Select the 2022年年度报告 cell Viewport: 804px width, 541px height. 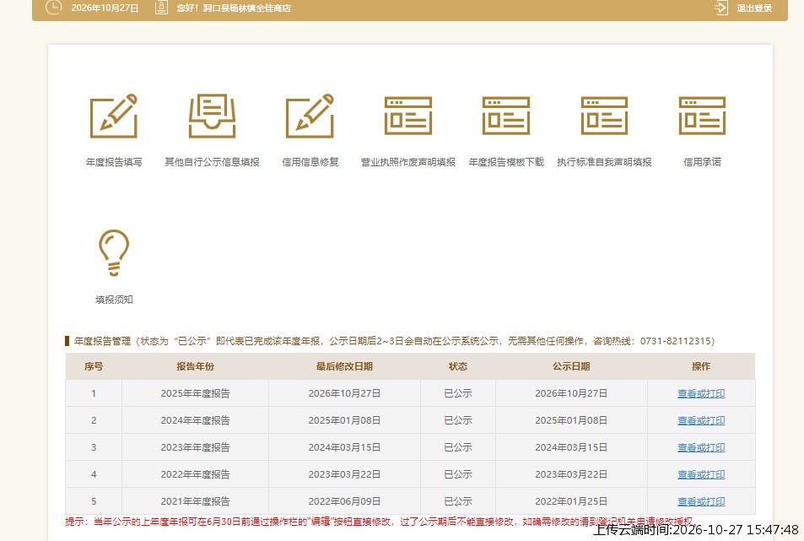[x=195, y=474]
